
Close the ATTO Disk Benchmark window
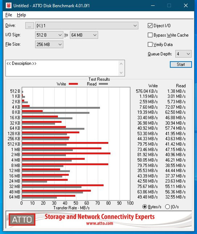186,6
